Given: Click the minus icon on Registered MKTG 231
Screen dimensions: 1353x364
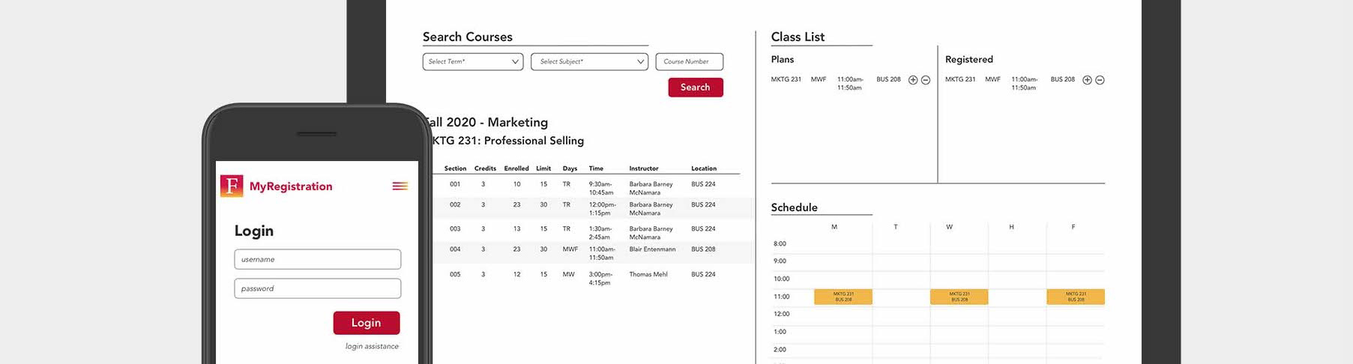Looking at the screenshot, I should pyautogui.click(x=1100, y=80).
